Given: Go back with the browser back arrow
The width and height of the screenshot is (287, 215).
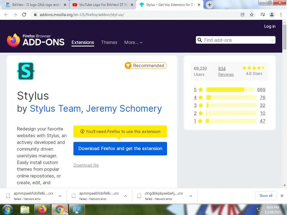Looking at the screenshot, I should [x=6, y=15].
